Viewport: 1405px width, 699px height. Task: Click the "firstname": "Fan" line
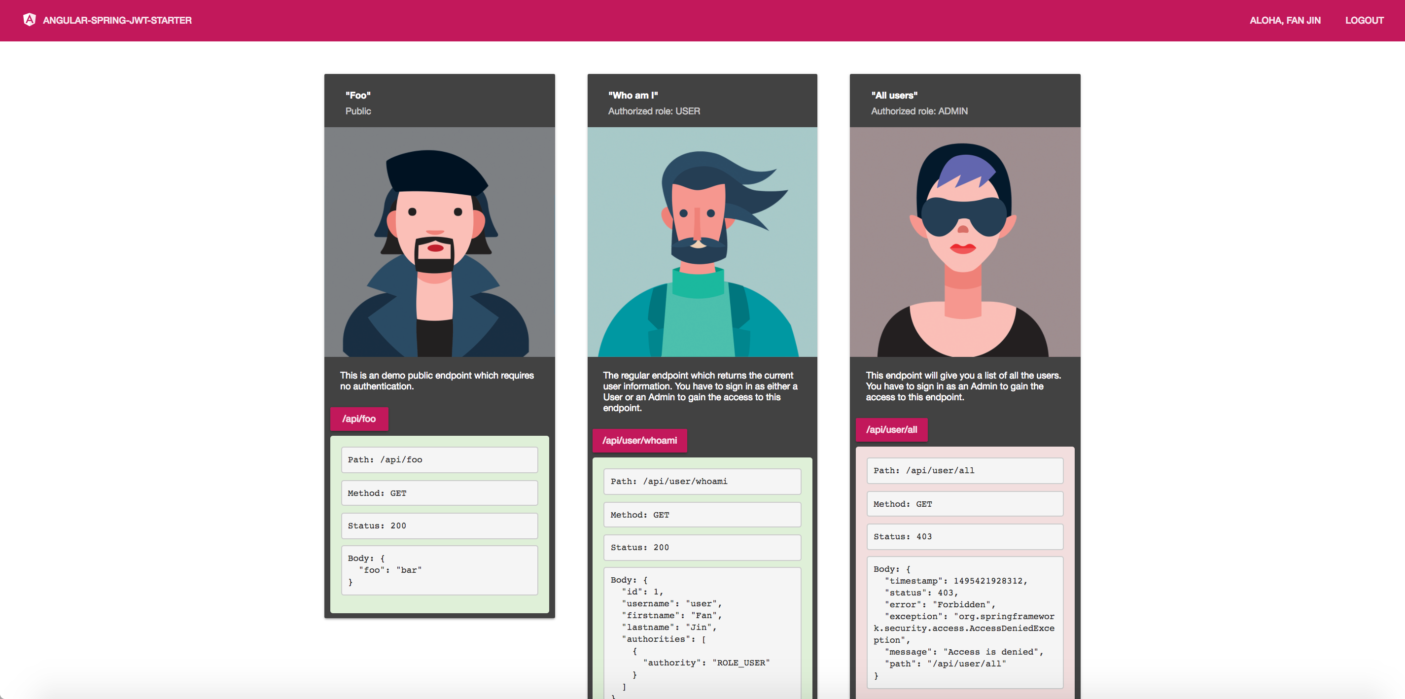pos(671,615)
